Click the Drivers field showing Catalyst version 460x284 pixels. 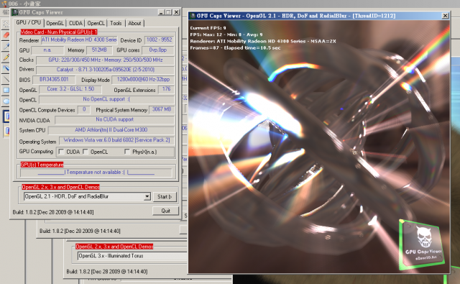pyautogui.click(x=106, y=70)
